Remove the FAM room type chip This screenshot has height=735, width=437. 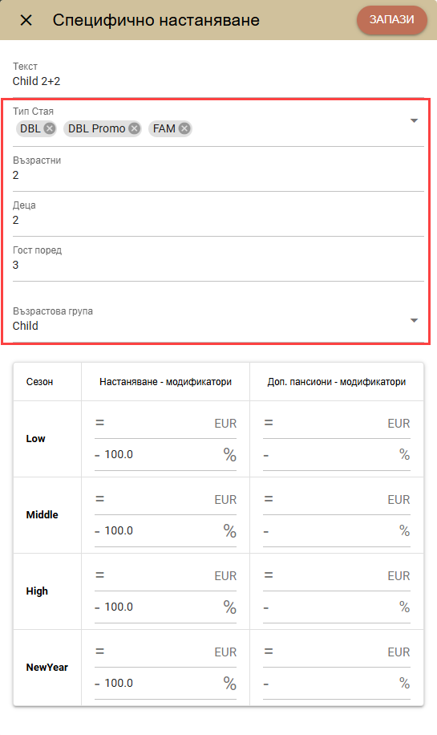point(184,128)
